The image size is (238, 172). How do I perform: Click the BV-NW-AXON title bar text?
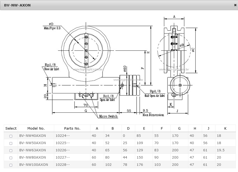pyautogui.click(x=17, y=5)
